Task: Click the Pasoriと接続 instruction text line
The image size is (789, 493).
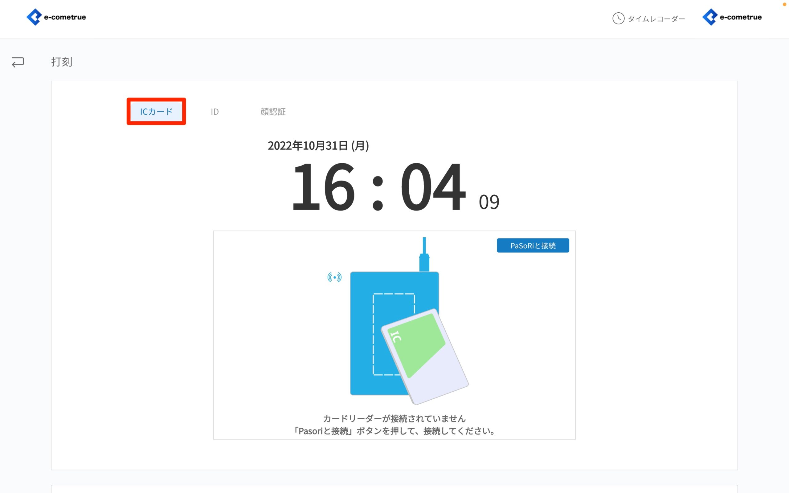Action: point(394,431)
